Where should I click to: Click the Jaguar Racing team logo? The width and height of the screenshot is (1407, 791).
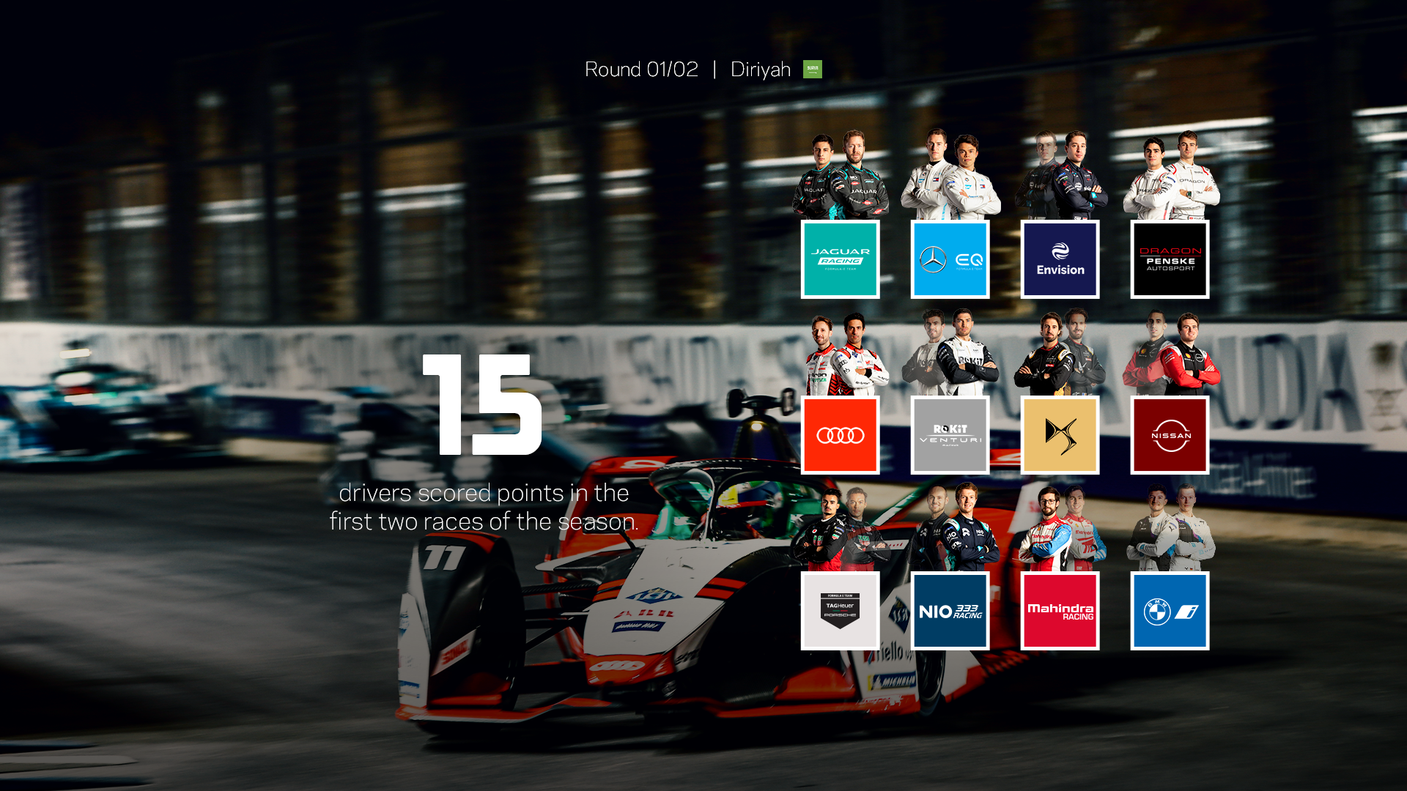pyautogui.click(x=840, y=259)
